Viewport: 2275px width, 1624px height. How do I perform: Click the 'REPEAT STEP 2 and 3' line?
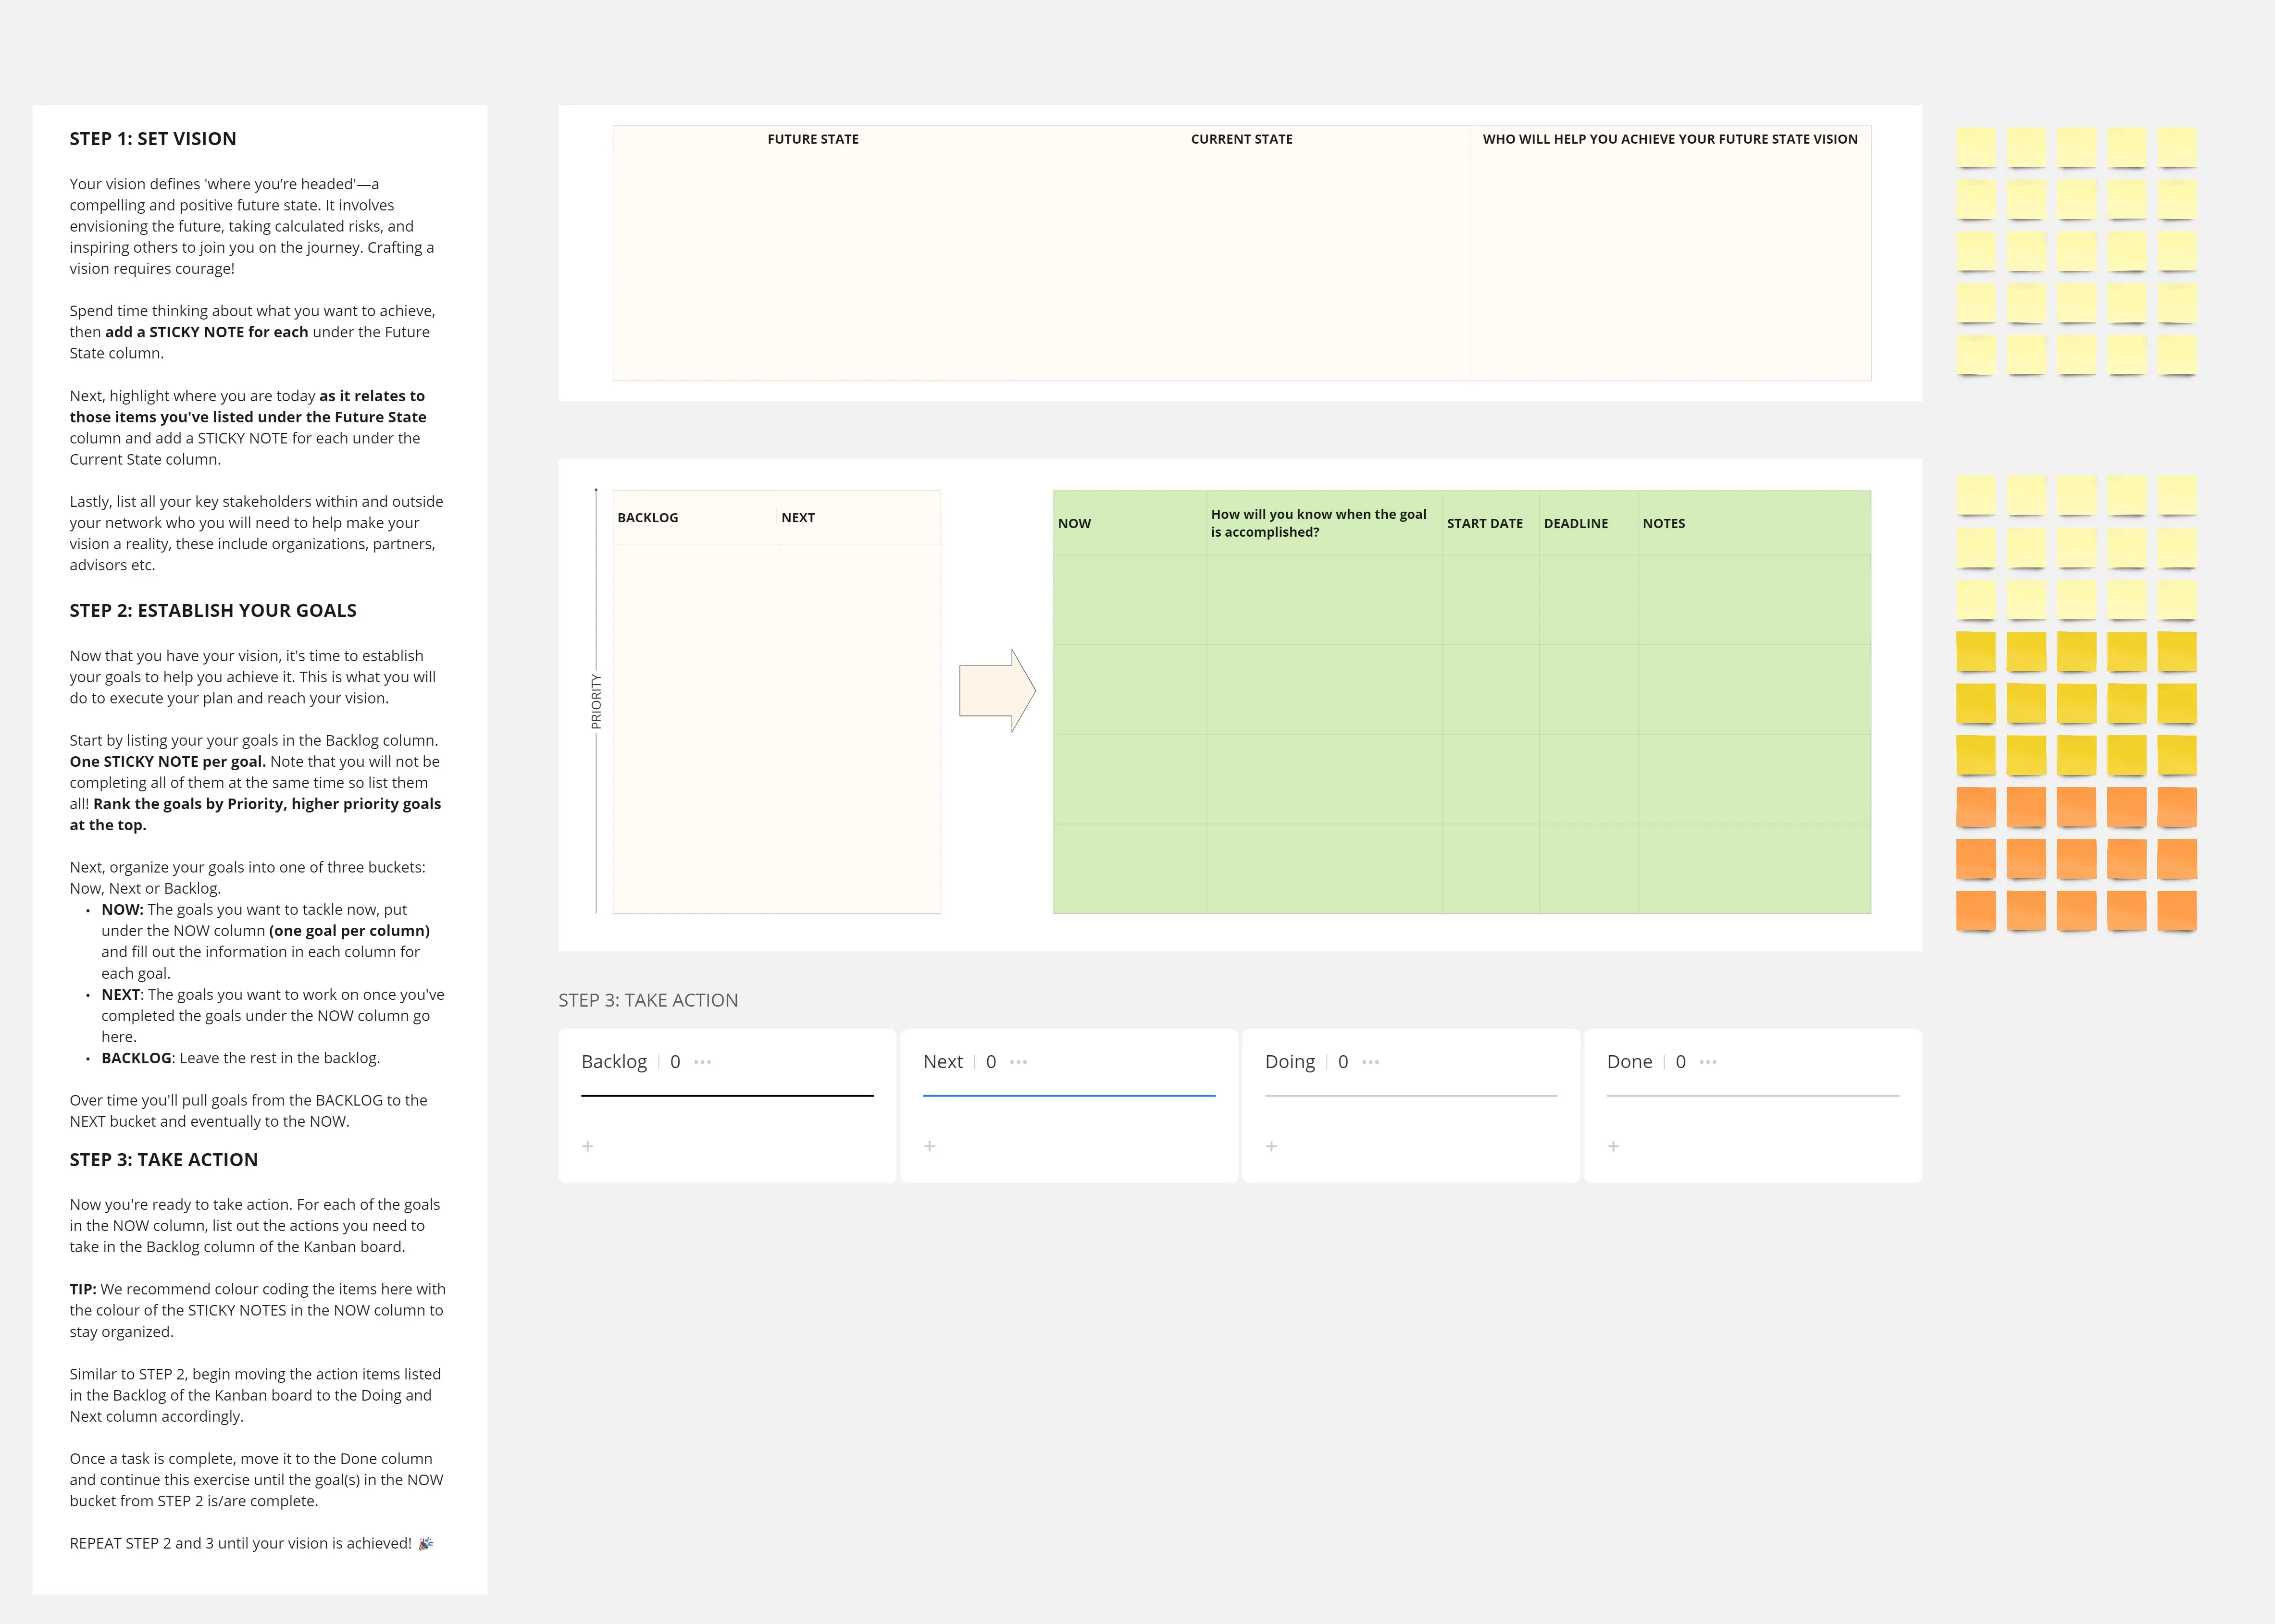(251, 1543)
